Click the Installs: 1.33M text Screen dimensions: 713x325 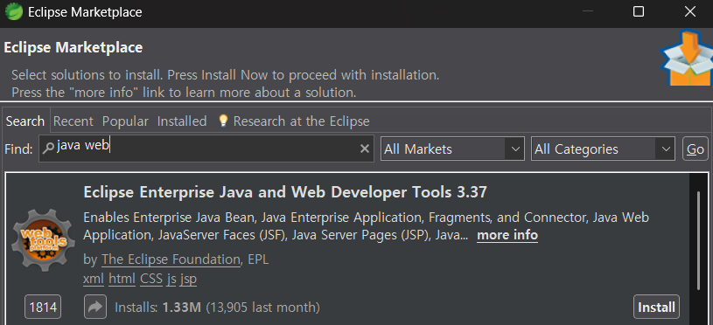click(157, 308)
